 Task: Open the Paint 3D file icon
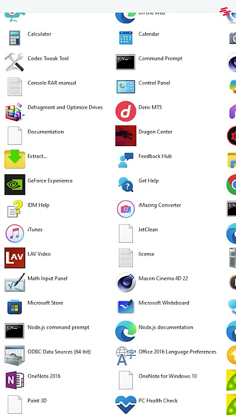click(15, 404)
